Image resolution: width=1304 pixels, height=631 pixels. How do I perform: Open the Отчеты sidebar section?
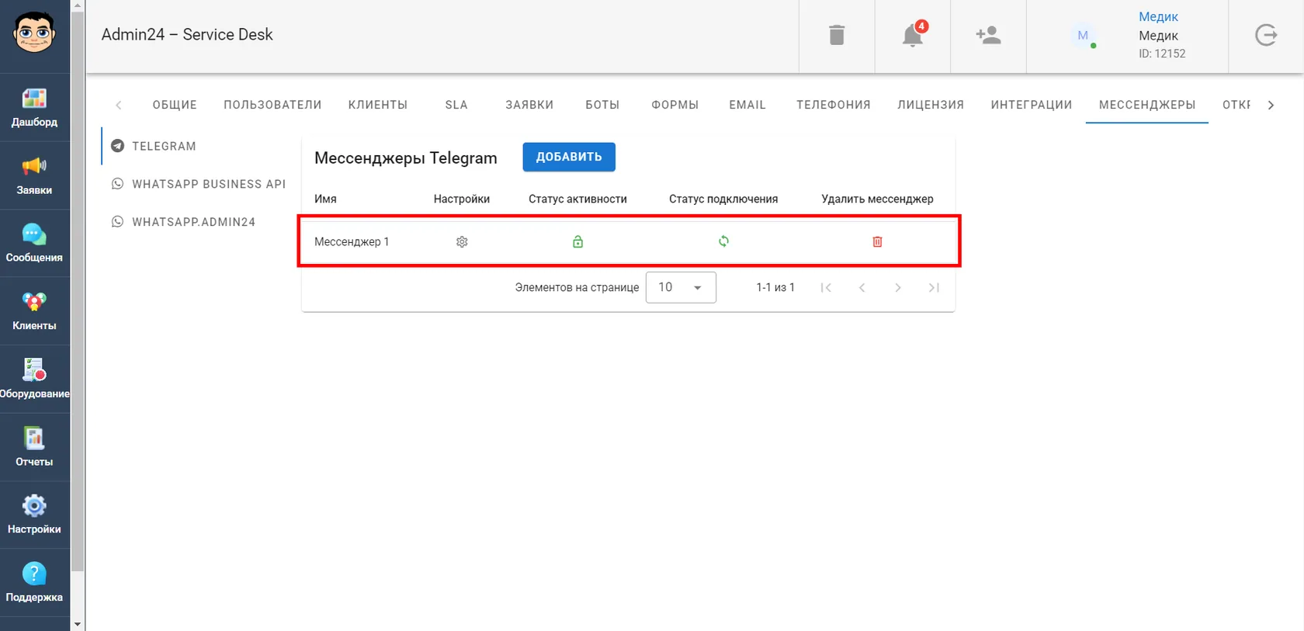[34, 447]
